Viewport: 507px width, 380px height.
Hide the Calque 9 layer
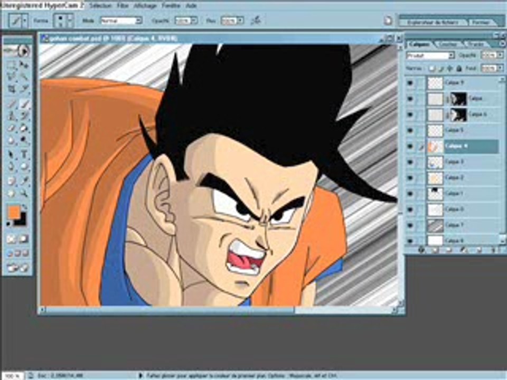410,83
